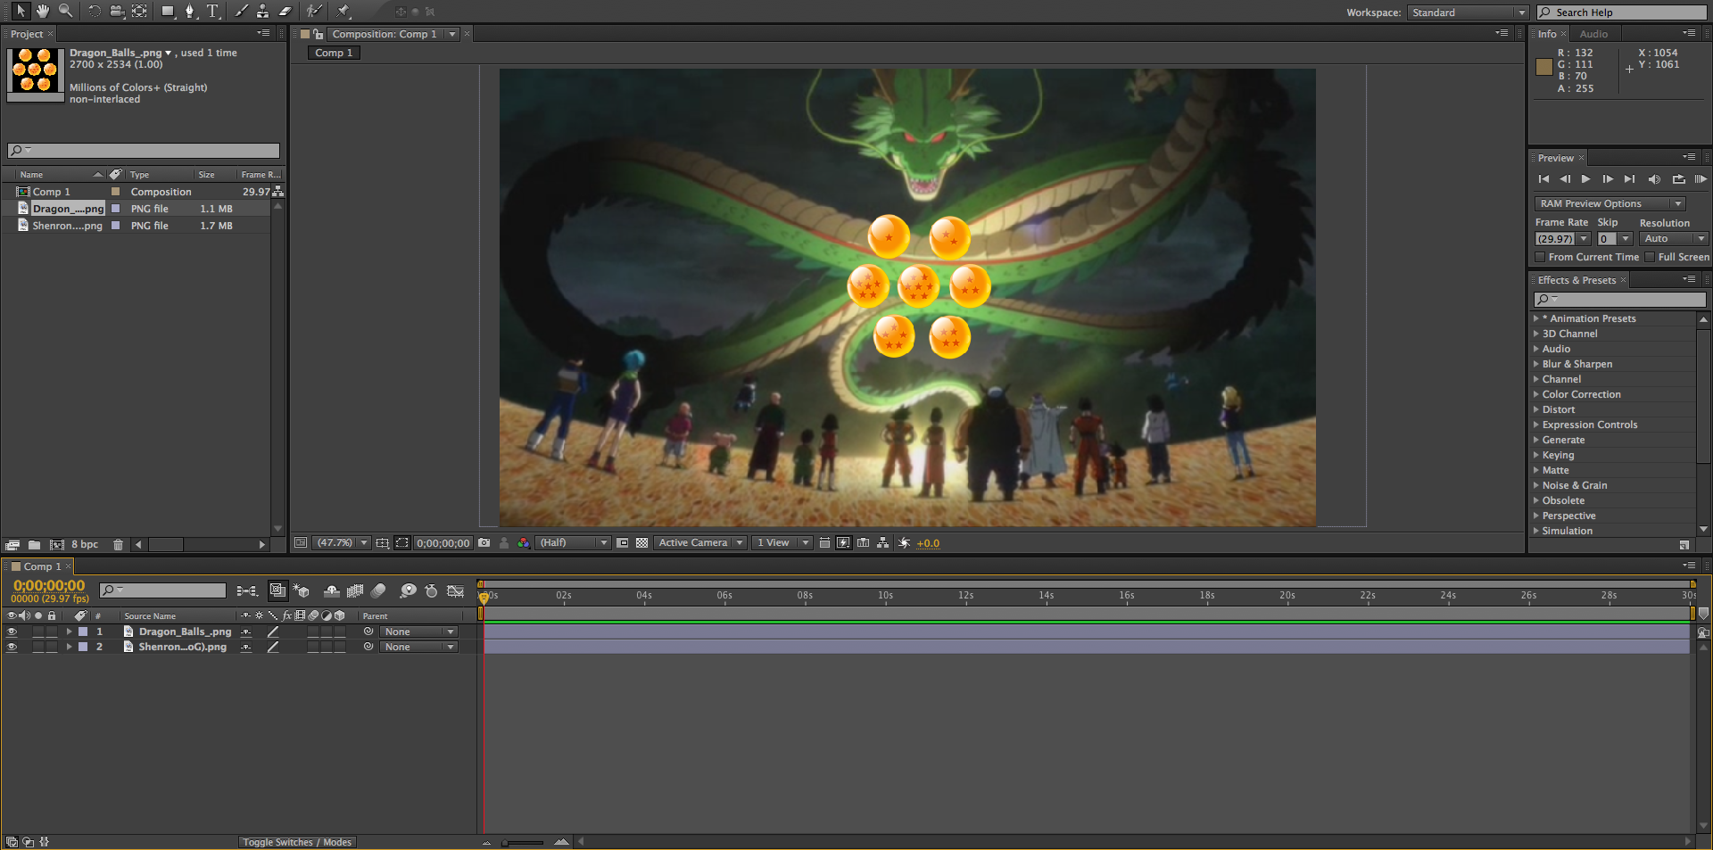The height and width of the screenshot is (850, 1713).
Task: Enable the From Current Time checkbox
Action: pos(1540,257)
